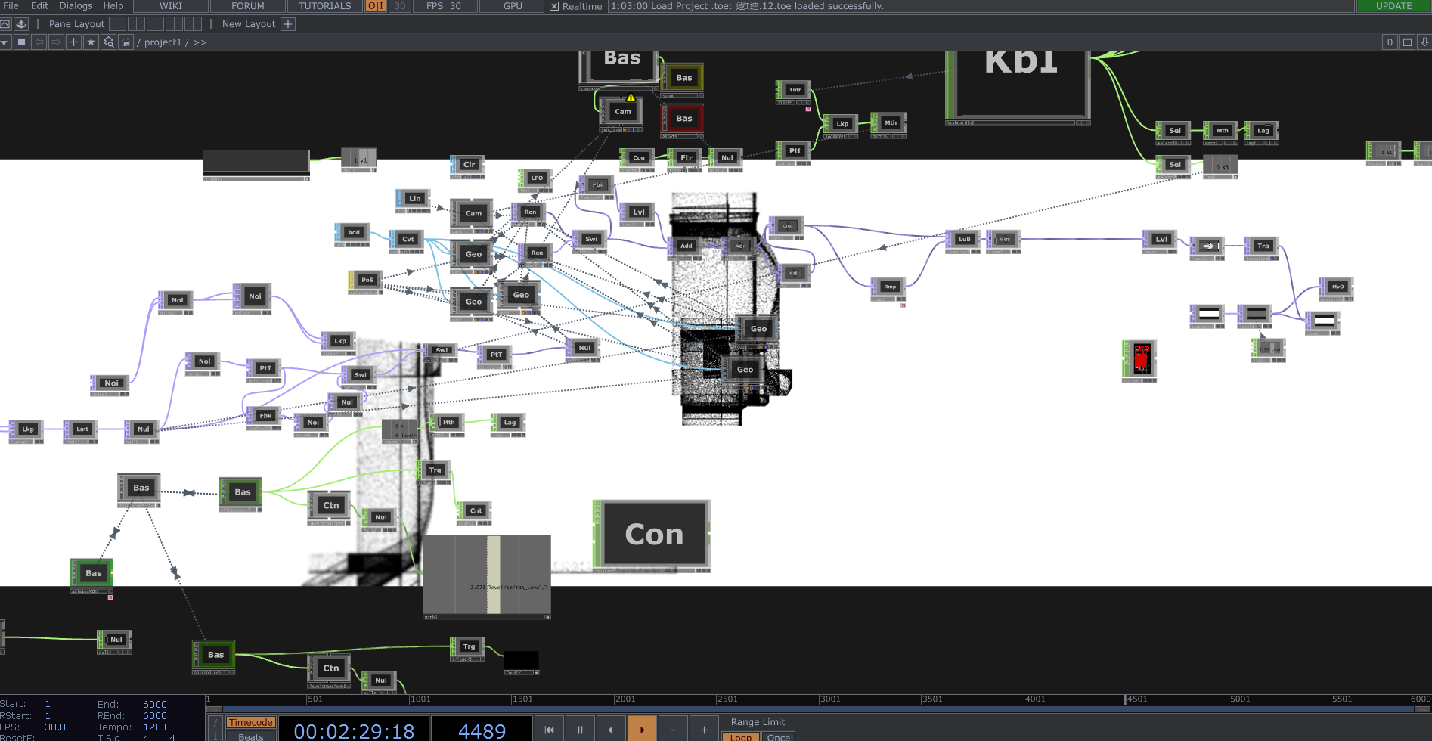Click the green UPDATE button
This screenshot has height=741, width=1432.
coord(1393,6)
